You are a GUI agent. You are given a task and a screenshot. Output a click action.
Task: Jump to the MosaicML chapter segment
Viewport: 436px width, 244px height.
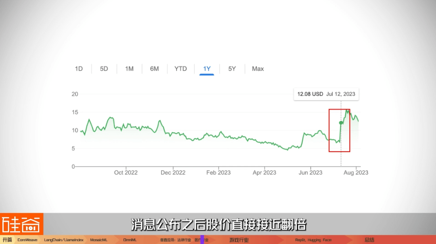tap(99, 240)
